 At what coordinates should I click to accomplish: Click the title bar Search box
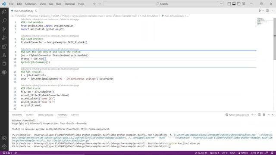pyautogui.click(x=163, y=4)
